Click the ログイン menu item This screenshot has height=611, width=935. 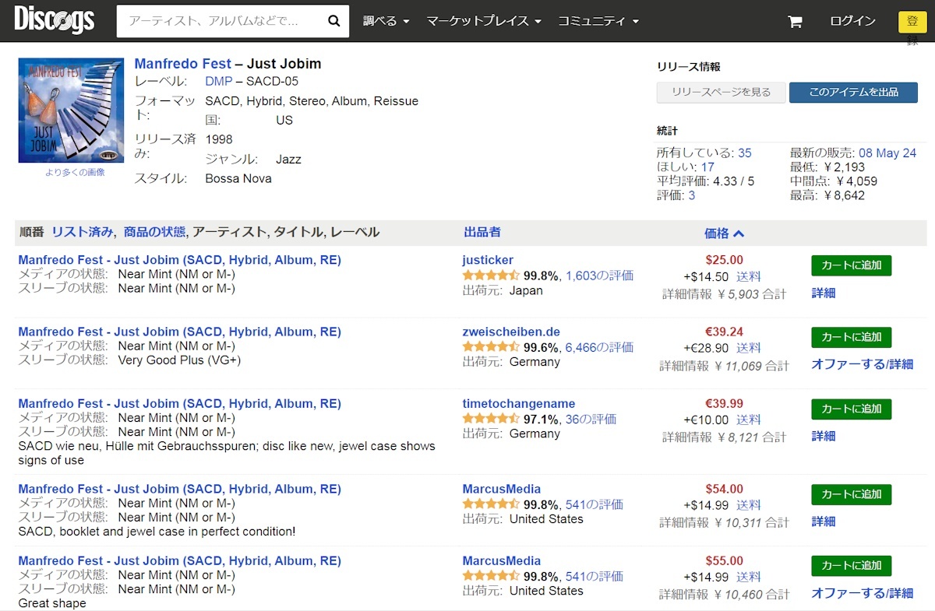click(x=852, y=21)
